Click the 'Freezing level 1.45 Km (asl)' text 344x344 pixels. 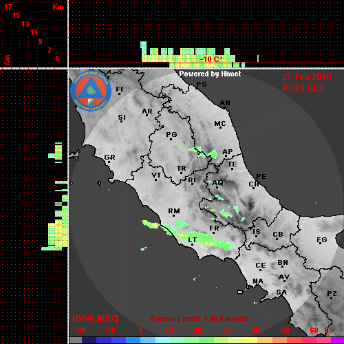200,319
